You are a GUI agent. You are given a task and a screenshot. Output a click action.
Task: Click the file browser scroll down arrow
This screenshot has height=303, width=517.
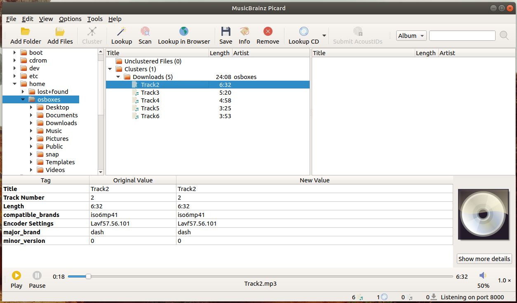point(101,172)
